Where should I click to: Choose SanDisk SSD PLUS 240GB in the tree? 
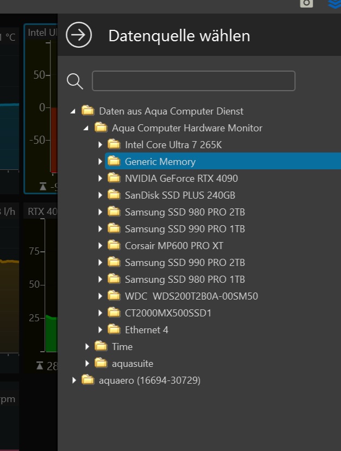[180, 195]
